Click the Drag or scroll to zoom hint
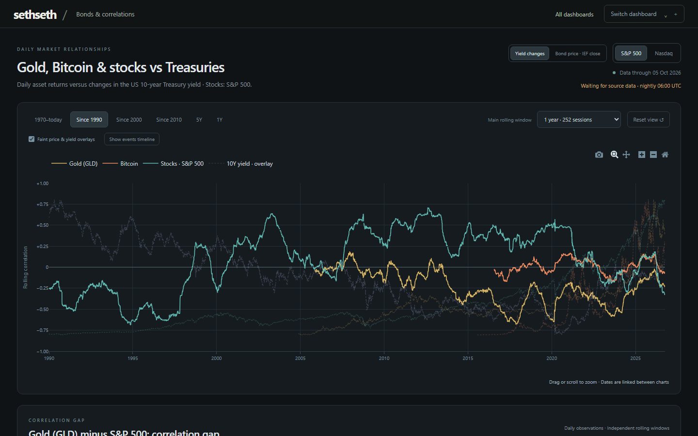Screen dimensions: 698x436 pyautogui.click(x=609, y=382)
